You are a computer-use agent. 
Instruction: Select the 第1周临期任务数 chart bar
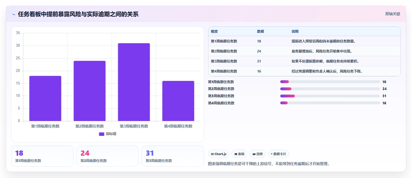[45, 98]
